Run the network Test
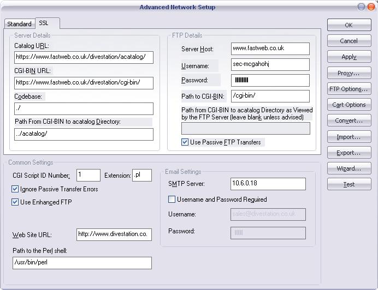Image resolution: width=378 pixels, height=290 pixels. tap(349, 184)
